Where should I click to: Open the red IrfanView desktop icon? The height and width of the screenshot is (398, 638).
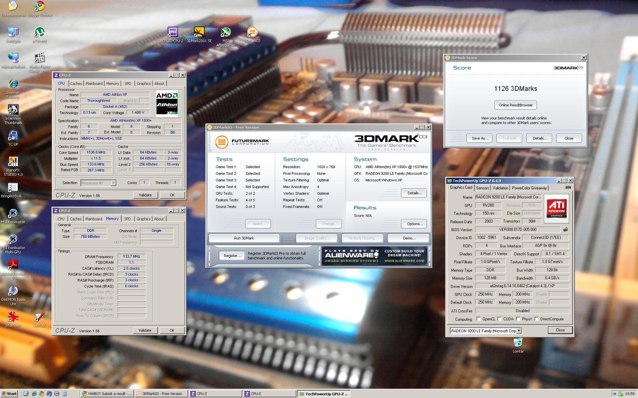[x=13, y=320]
